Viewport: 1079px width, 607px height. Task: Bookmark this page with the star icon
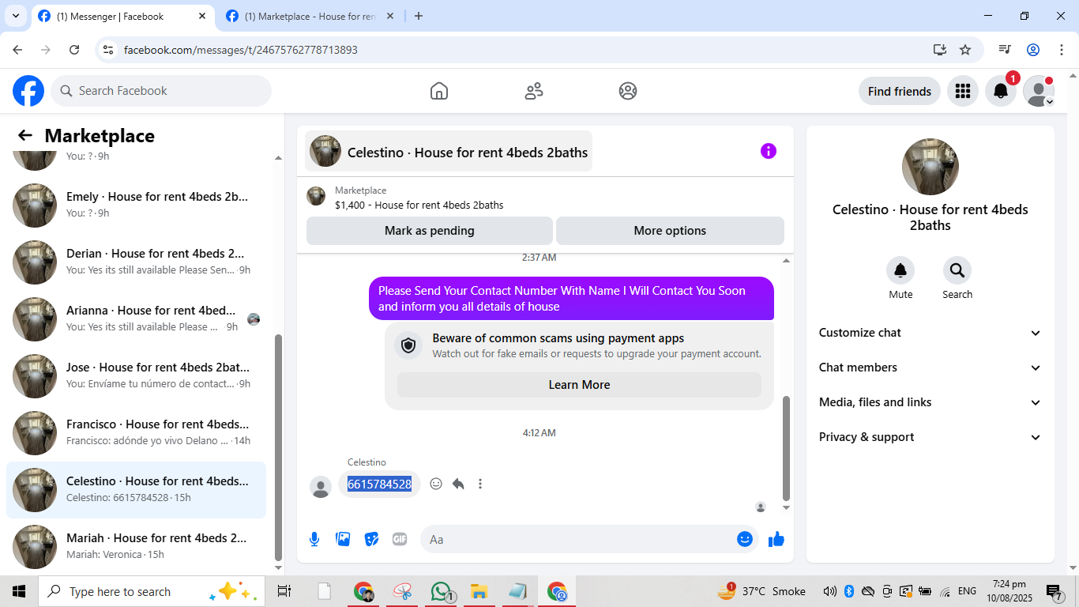point(965,50)
